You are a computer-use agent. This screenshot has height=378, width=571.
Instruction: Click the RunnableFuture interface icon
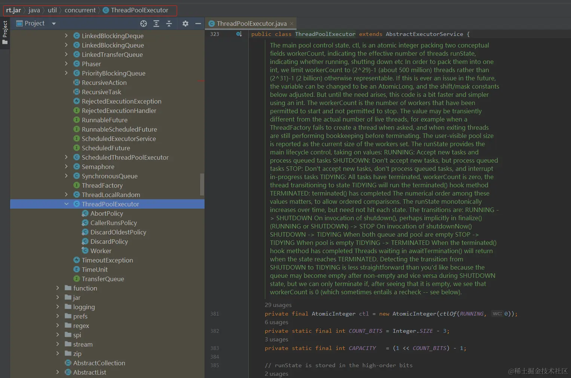click(77, 120)
